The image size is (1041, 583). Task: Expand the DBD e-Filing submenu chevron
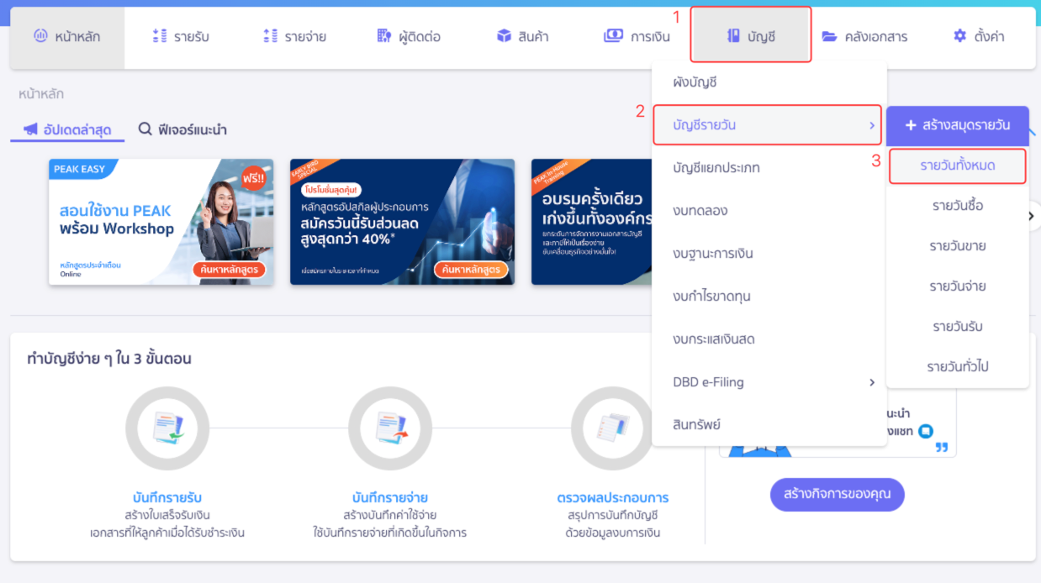[x=872, y=382]
